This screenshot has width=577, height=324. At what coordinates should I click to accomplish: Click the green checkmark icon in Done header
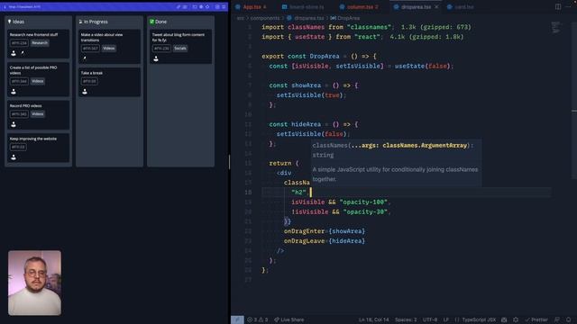coord(151,22)
